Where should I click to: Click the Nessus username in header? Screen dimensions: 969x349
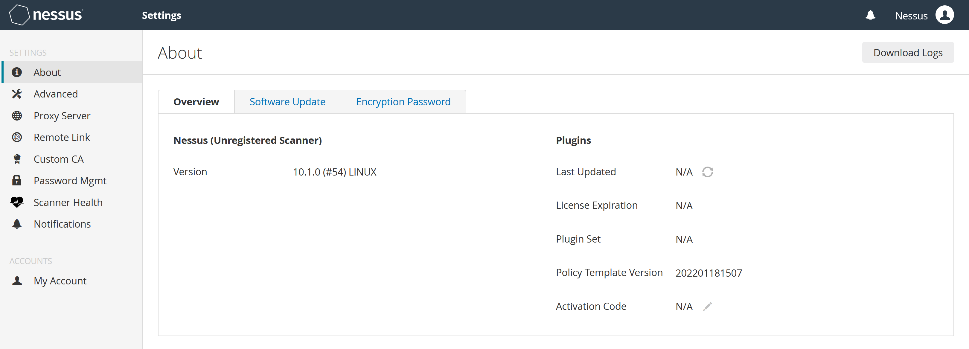(x=911, y=16)
